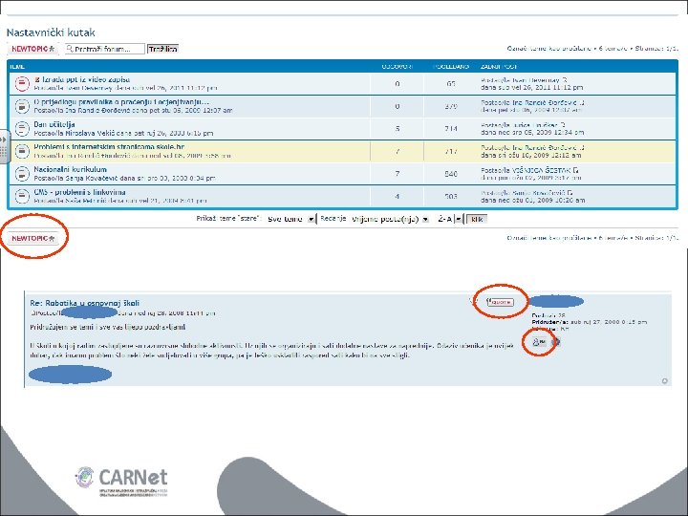Click the NEWTOPIC button above the topic list

coord(32,49)
